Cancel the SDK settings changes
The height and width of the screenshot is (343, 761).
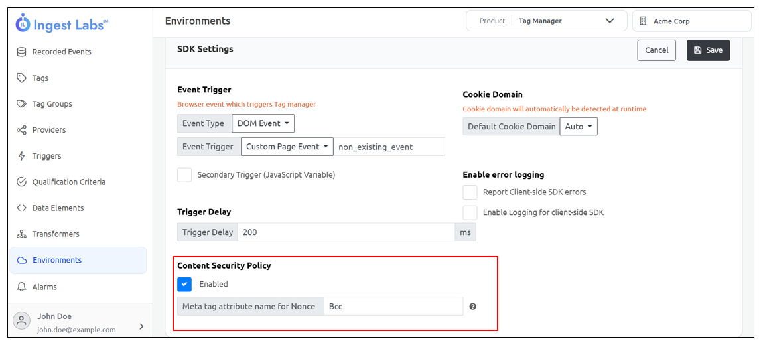[656, 50]
